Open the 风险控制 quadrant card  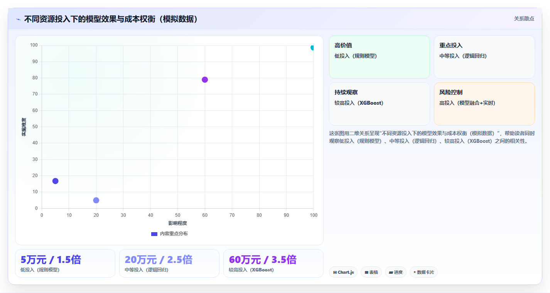coord(484,104)
